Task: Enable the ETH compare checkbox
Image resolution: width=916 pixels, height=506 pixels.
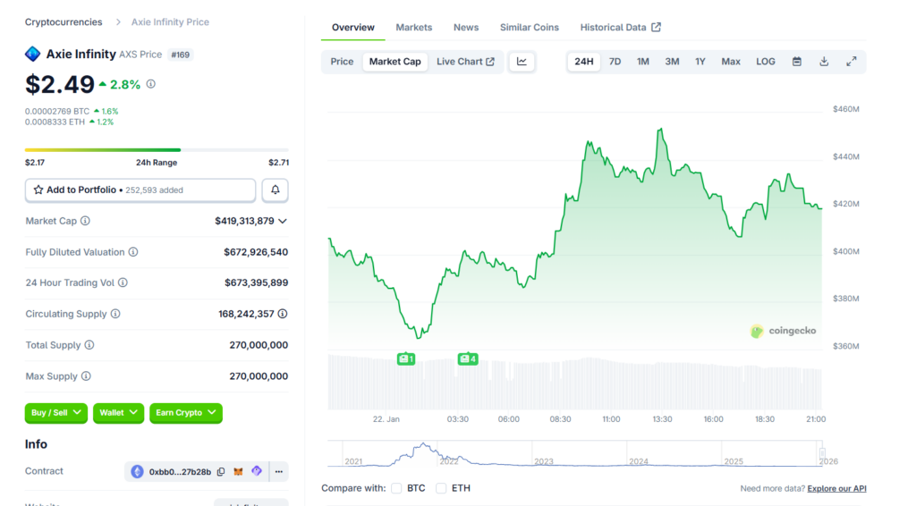Action: 441,488
